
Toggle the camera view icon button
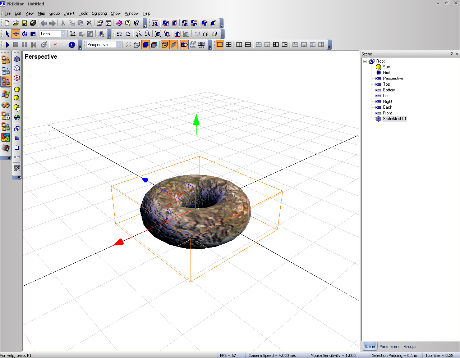point(184,45)
